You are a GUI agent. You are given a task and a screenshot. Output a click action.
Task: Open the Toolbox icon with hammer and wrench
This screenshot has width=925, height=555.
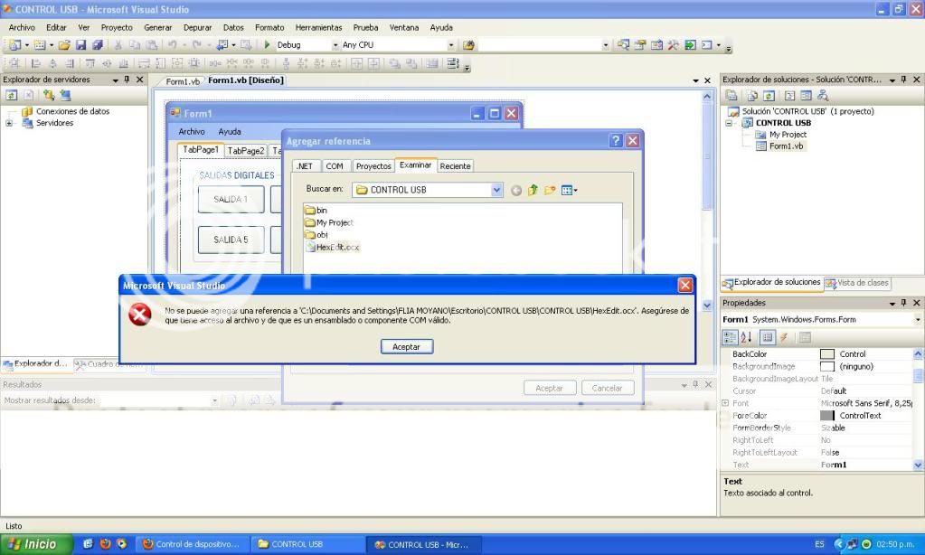coord(673,45)
